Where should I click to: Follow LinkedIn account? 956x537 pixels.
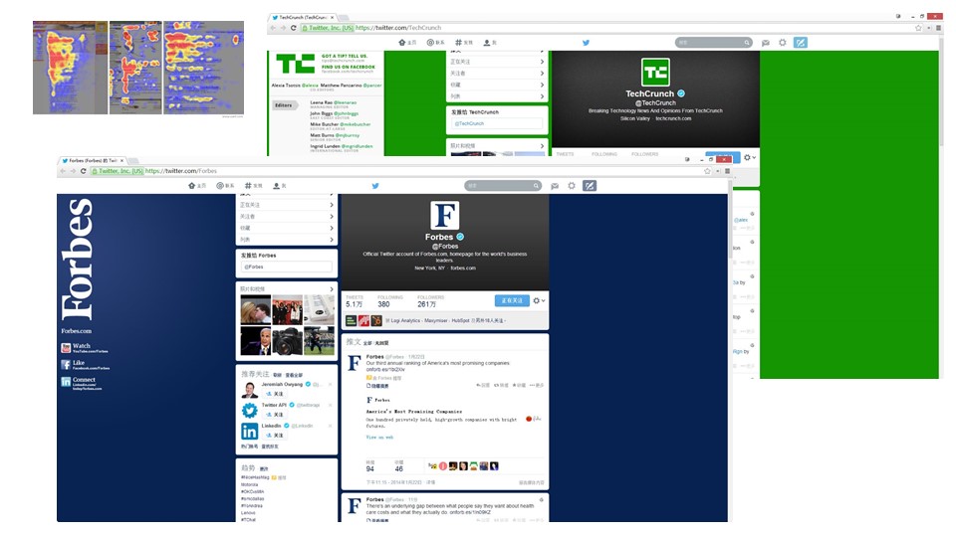[275, 436]
